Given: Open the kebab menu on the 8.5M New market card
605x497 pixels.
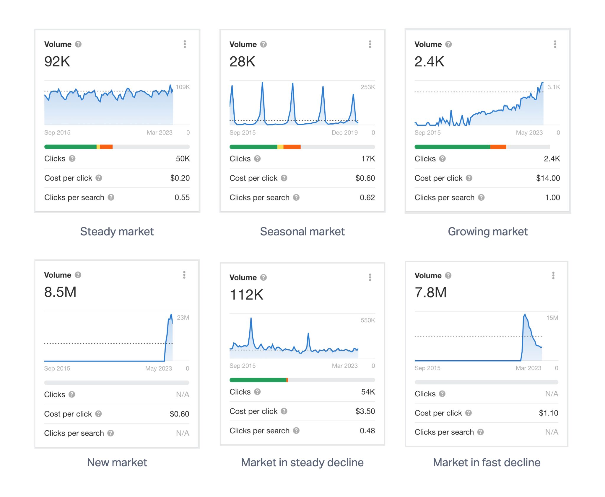Looking at the screenshot, I should click(184, 275).
